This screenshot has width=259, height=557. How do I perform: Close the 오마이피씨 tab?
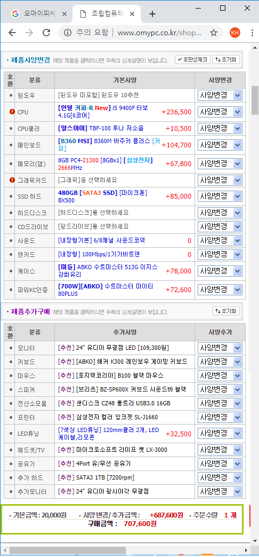click(64, 14)
